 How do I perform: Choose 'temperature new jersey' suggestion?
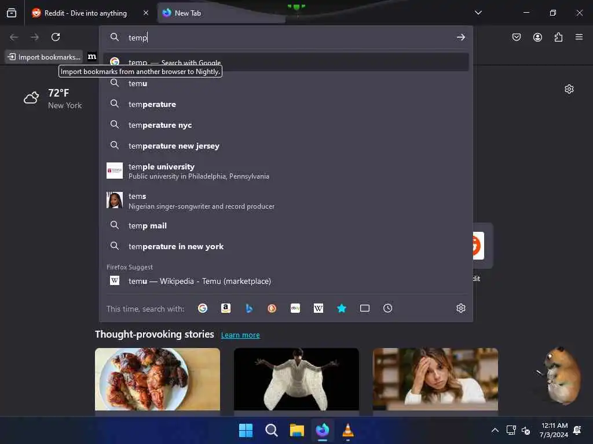coord(286,146)
